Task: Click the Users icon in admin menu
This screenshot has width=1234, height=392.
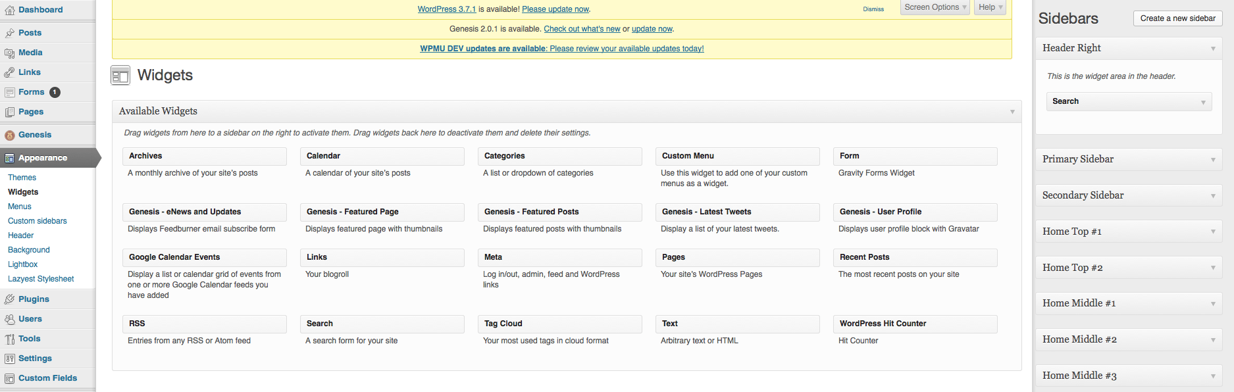Action: 9,319
